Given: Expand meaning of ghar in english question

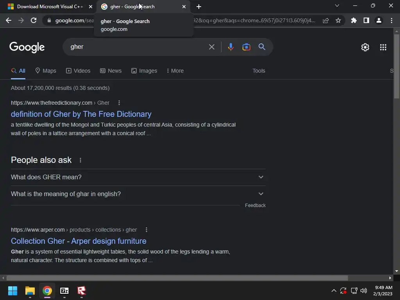Looking at the screenshot, I should 138,194.
